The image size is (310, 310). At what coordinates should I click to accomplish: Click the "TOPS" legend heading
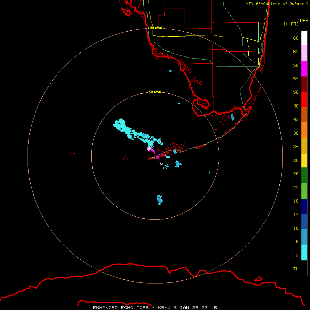(x=303, y=21)
